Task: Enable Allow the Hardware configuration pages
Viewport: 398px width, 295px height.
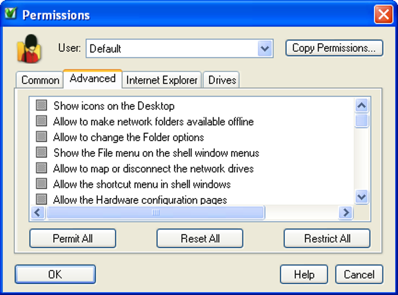Action: [x=41, y=199]
